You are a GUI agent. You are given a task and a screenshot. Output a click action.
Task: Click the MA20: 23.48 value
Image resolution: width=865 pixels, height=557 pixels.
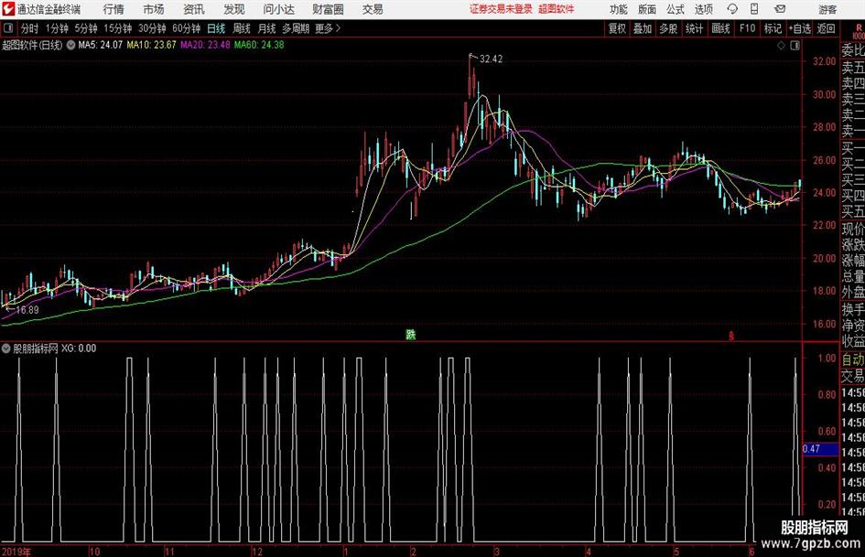tap(205, 45)
